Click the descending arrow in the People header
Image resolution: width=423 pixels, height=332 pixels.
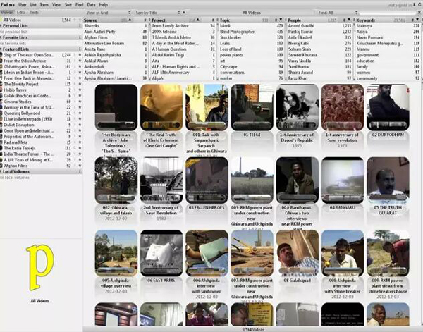[349, 20]
